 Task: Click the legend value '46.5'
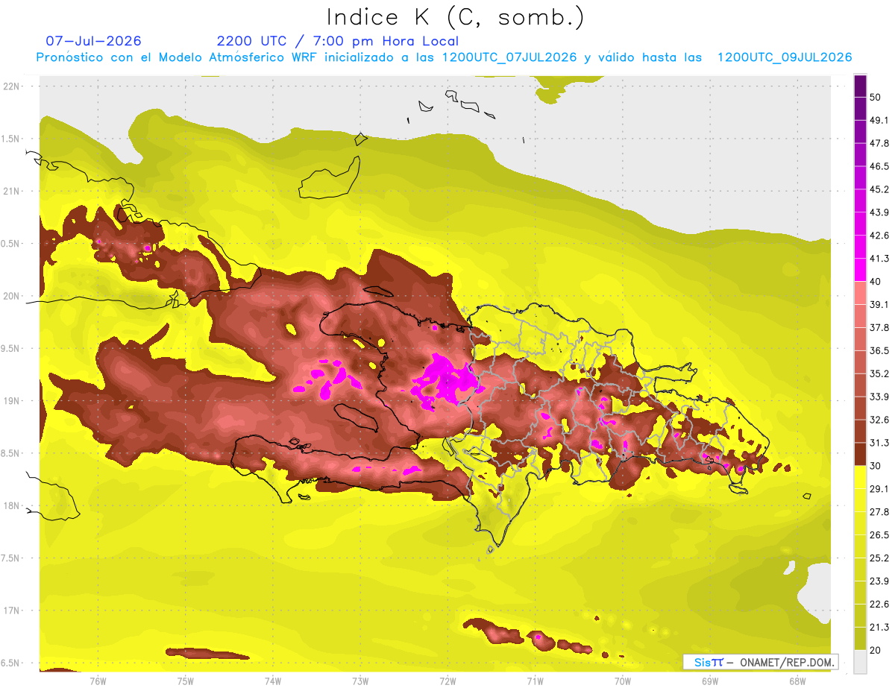[x=879, y=166]
